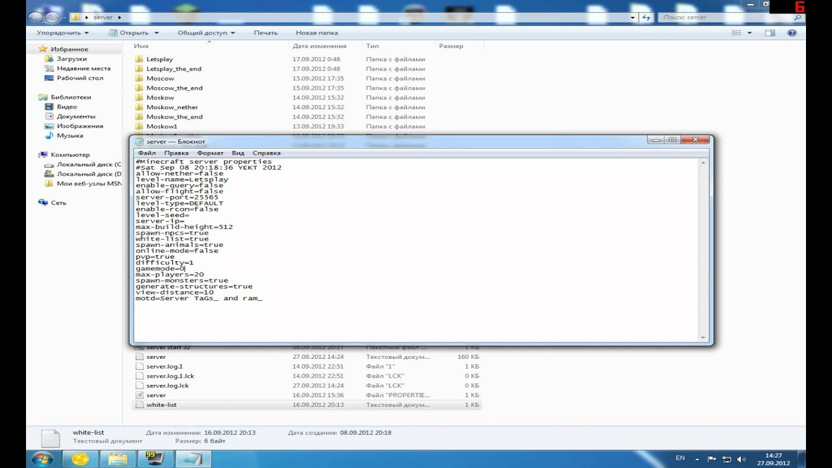Click the Explorer back navigation arrow
Viewport: 832px width, 468px height.
(x=37, y=18)
